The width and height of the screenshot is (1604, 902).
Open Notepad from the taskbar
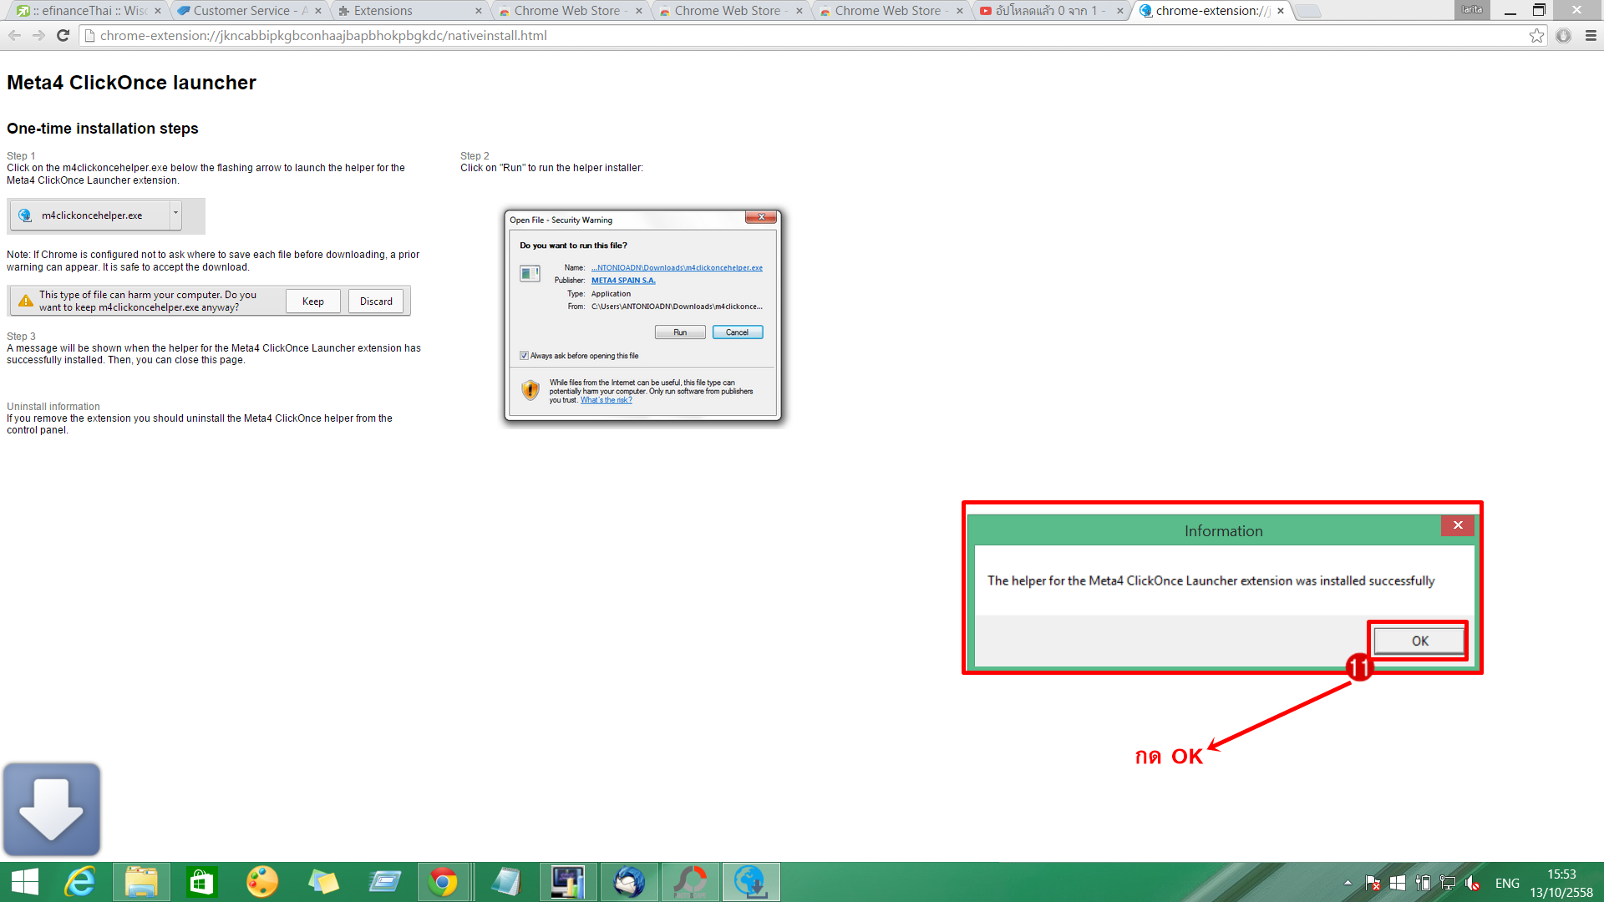(506, 882)
